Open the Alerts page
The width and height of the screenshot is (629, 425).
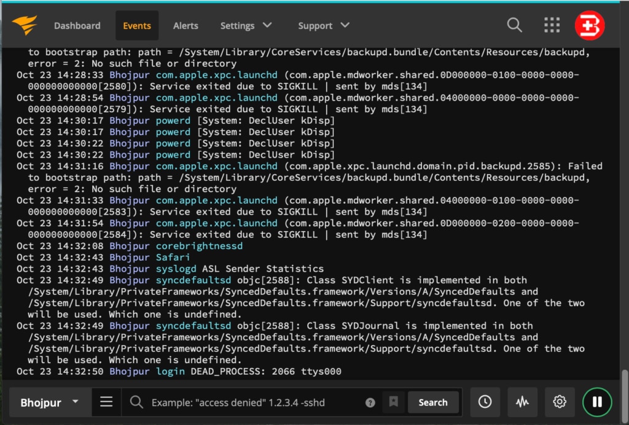coord(186,26)
